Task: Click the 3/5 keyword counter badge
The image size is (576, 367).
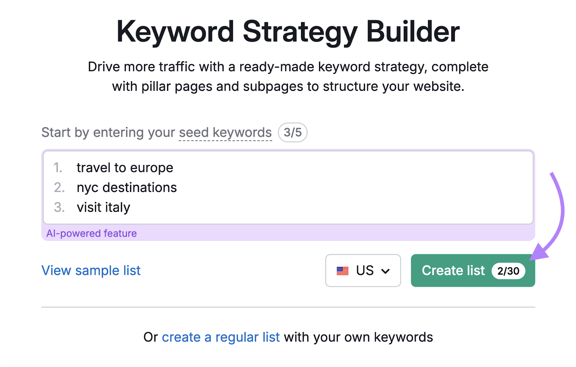Action: (x=292, y=132)
